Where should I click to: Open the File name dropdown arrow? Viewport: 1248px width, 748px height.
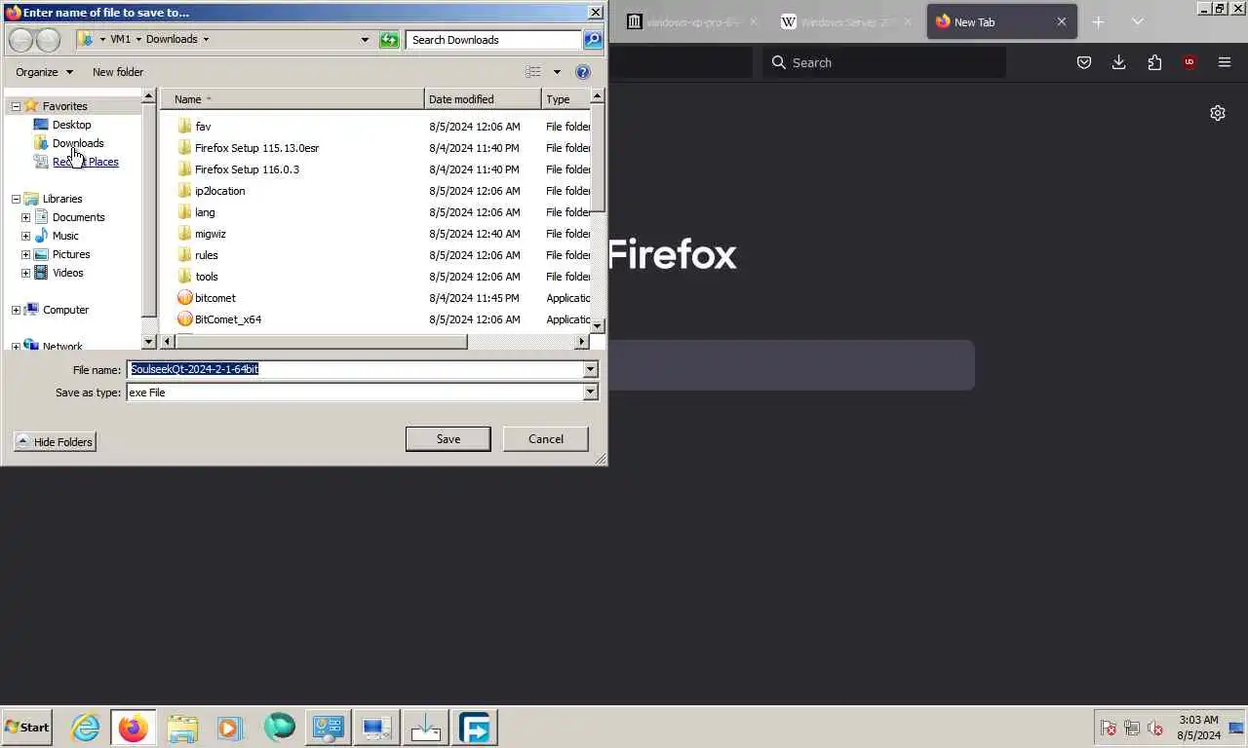click(x=590, y=370)
